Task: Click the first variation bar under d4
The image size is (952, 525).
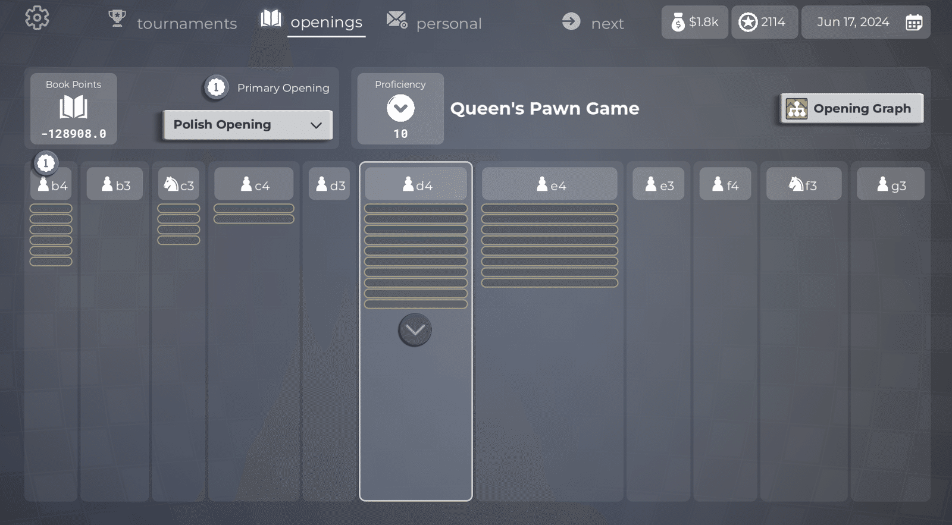Action: 416,208
